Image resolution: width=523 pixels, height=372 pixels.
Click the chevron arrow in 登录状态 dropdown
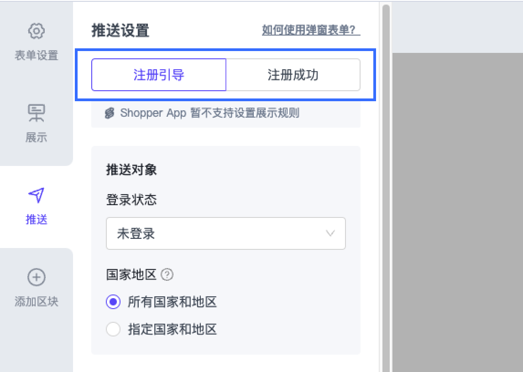tap(331, 234)
